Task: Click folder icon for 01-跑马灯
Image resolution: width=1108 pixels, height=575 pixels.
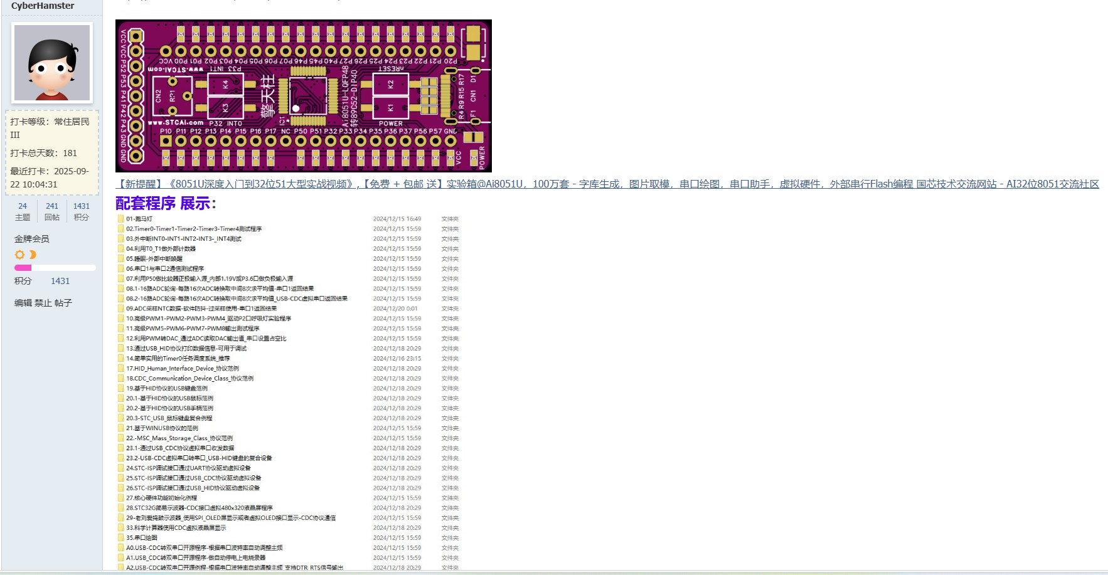Action: pyautogui.click(x=121, y=219)
